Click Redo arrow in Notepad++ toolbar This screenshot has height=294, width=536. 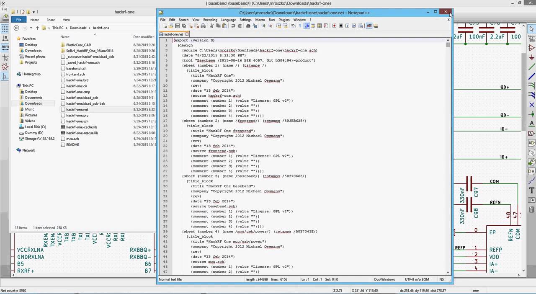(240, 26)
